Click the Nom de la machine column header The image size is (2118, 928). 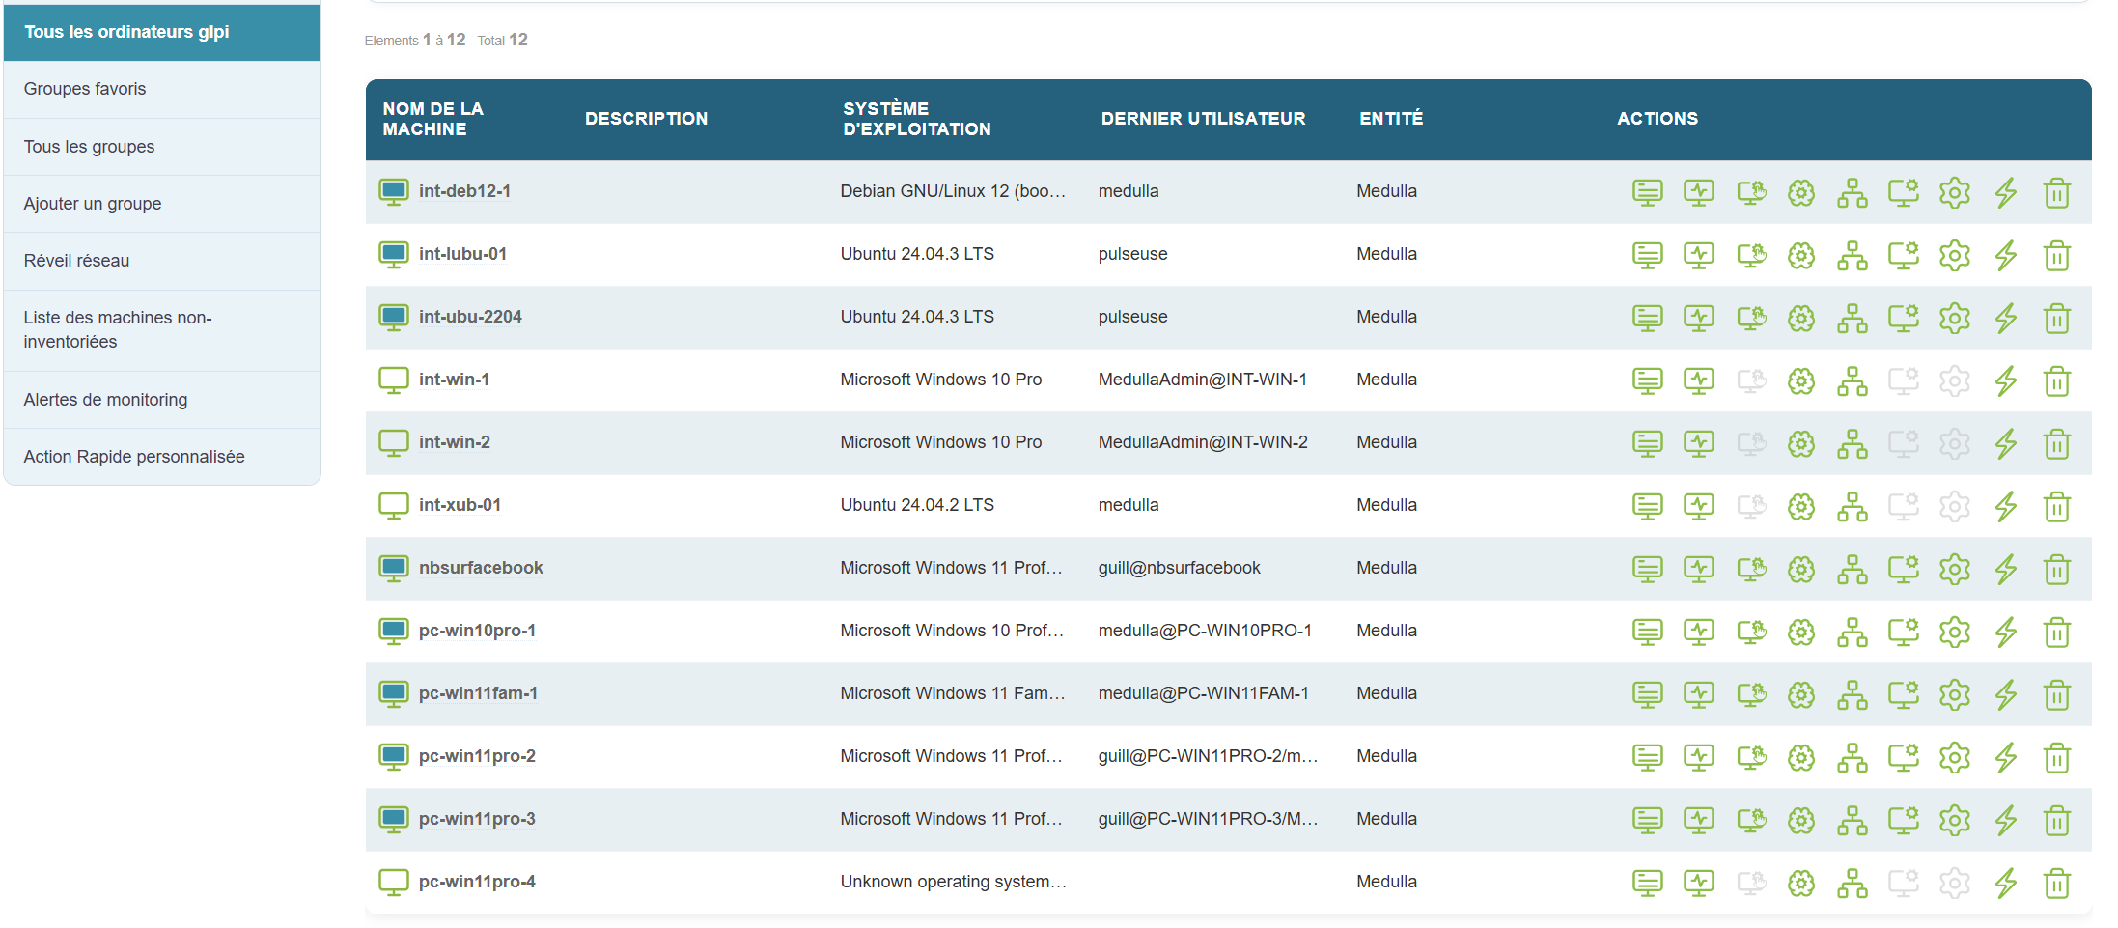[432, 119]
